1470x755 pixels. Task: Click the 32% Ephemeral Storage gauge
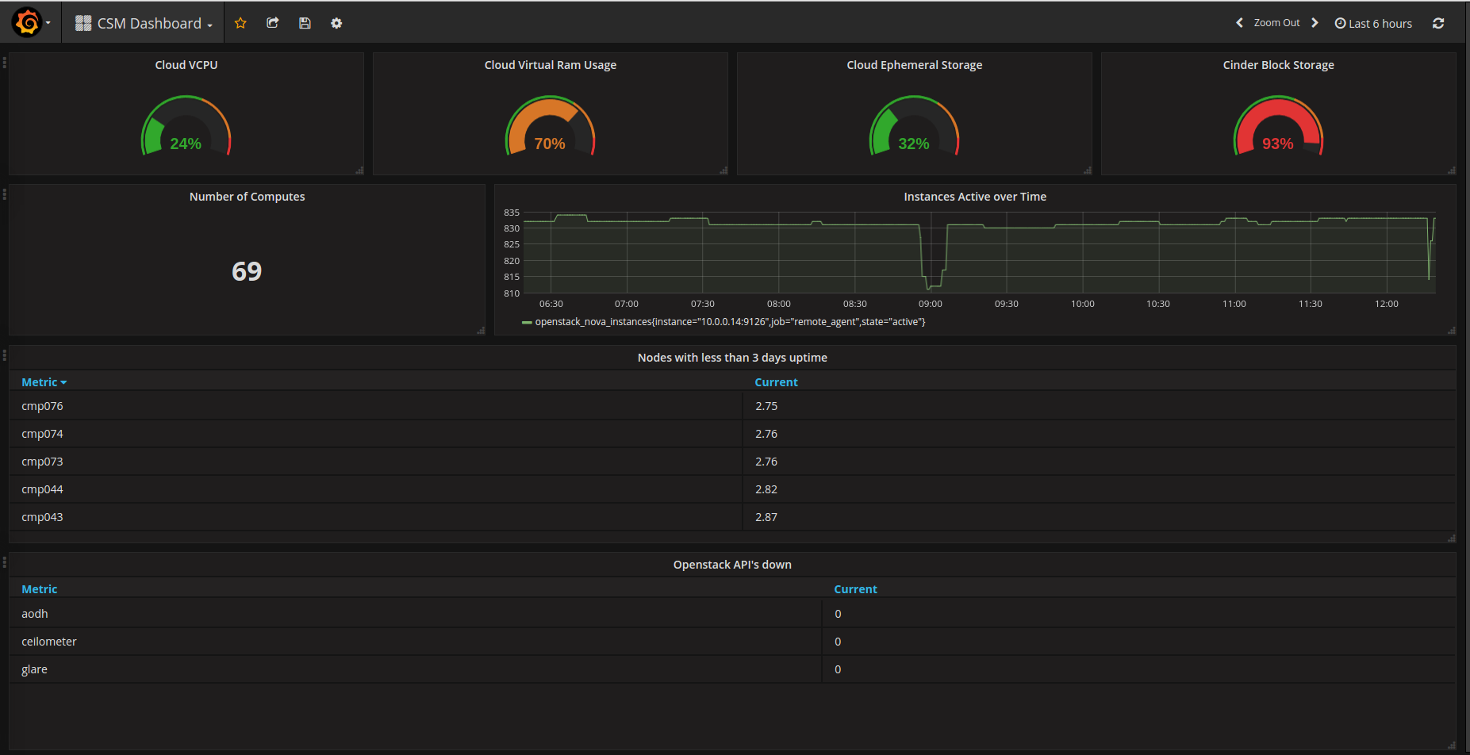pos(915,127)
